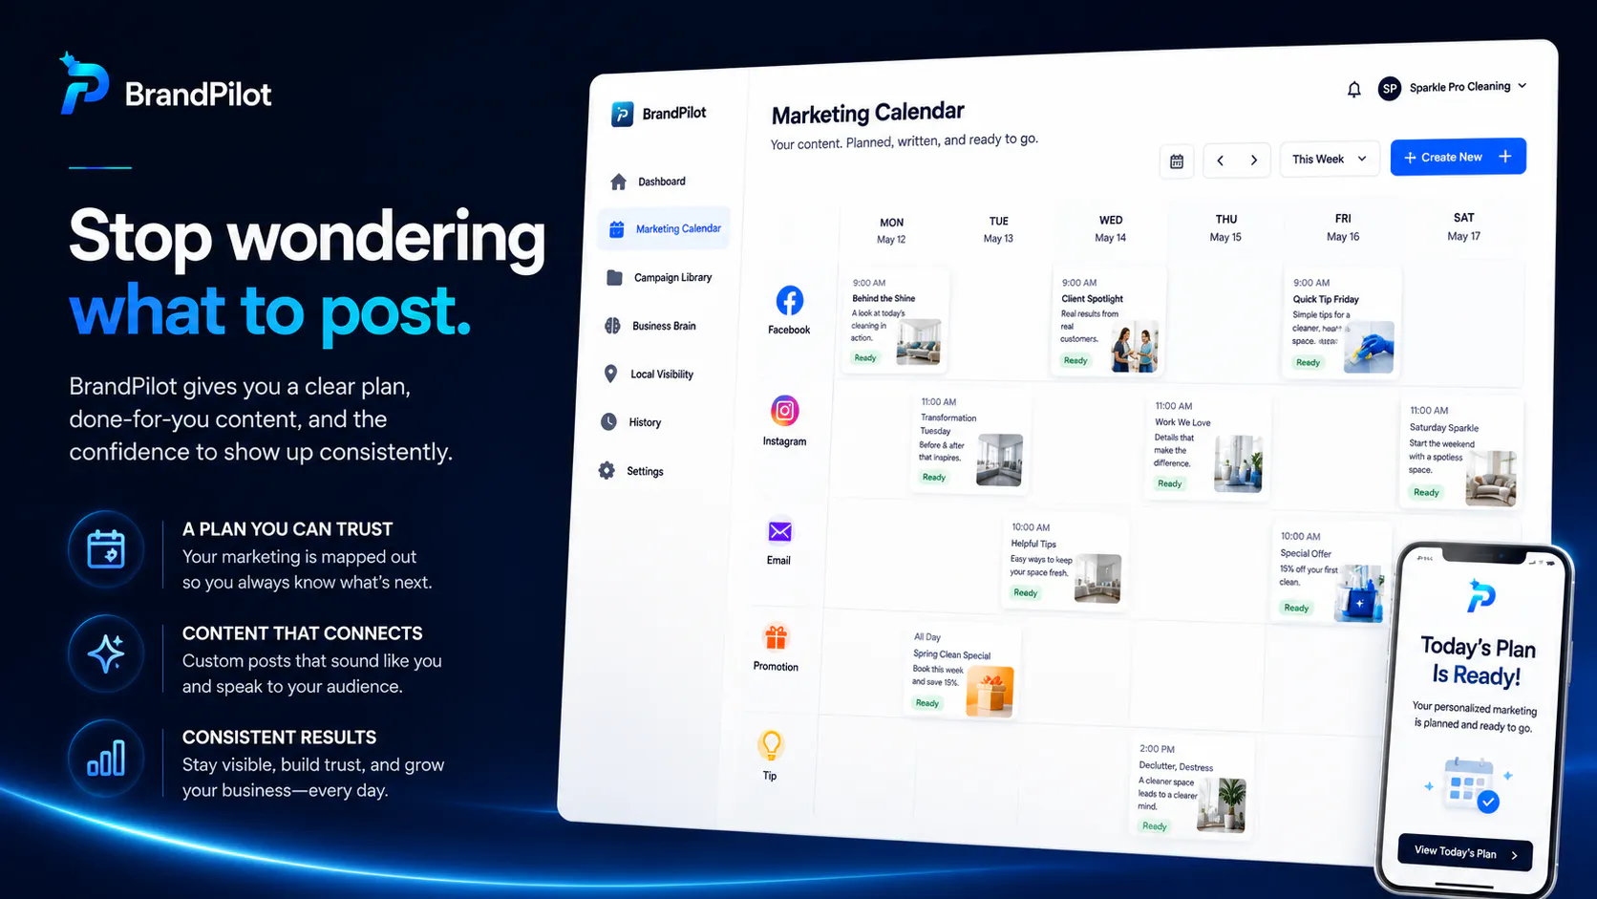Select the Instagram channel icon

tap(784, 411)
